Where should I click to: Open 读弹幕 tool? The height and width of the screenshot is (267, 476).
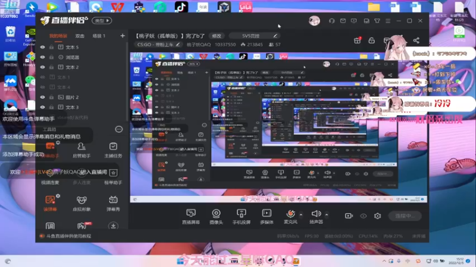[x=50, y=204]
